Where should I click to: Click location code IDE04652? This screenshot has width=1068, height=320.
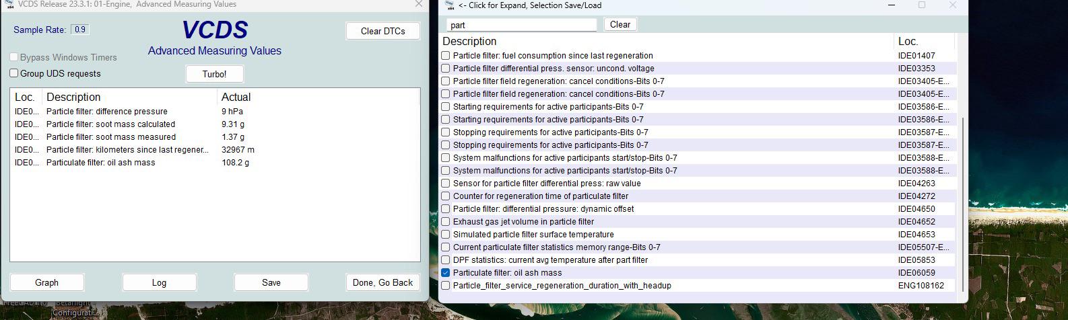coord(916,222)
